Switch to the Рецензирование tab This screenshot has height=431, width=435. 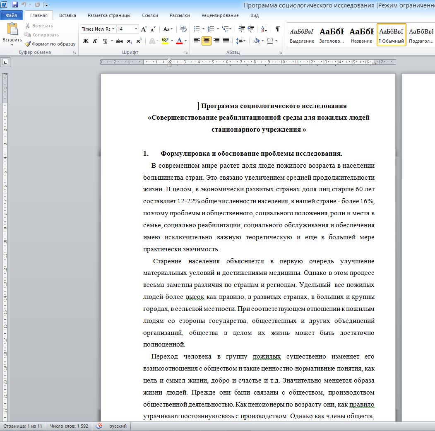[x=220, y=15]
